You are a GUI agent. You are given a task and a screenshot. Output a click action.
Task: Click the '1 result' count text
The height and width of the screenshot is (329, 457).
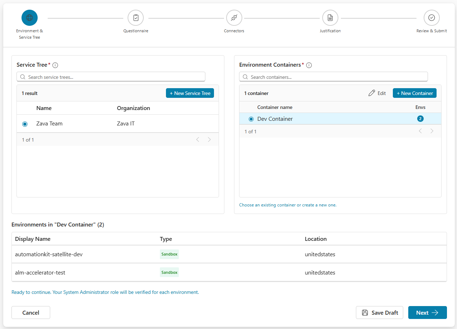pos(29,93)
